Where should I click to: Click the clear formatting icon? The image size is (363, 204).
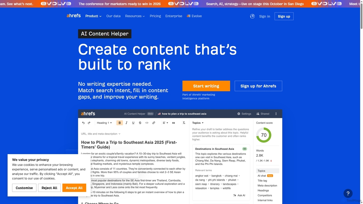pyautogui.click(x=184, y=123)
